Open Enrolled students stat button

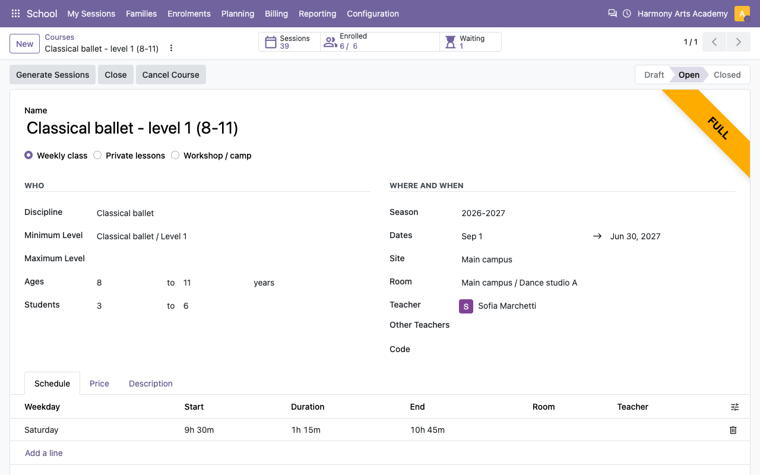(380, 42)
